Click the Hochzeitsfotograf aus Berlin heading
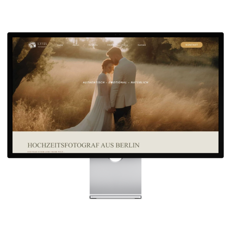The height and width of the screenshot is (231, 231). pos(84,145)
